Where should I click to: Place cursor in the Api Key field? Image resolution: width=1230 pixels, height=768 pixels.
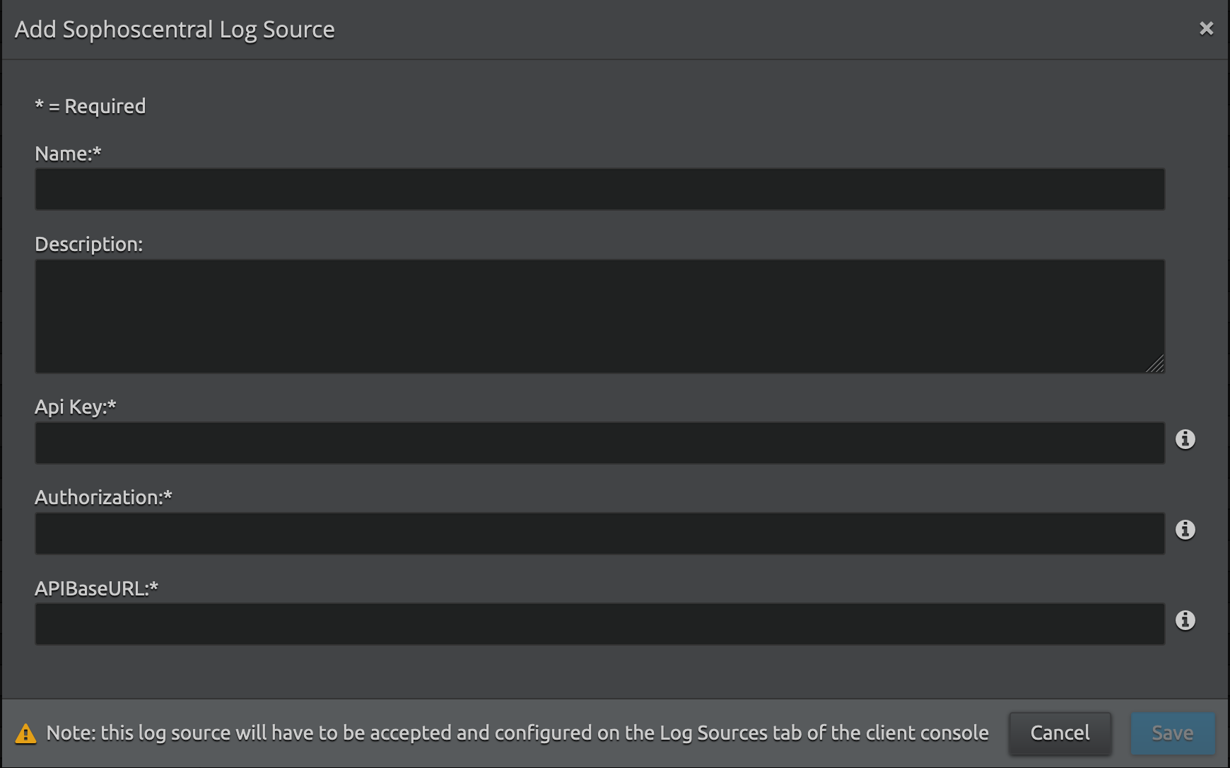click(x=599, y=443)
